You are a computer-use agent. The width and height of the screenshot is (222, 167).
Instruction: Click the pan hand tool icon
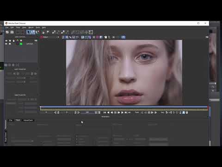(x=43, y=32)
